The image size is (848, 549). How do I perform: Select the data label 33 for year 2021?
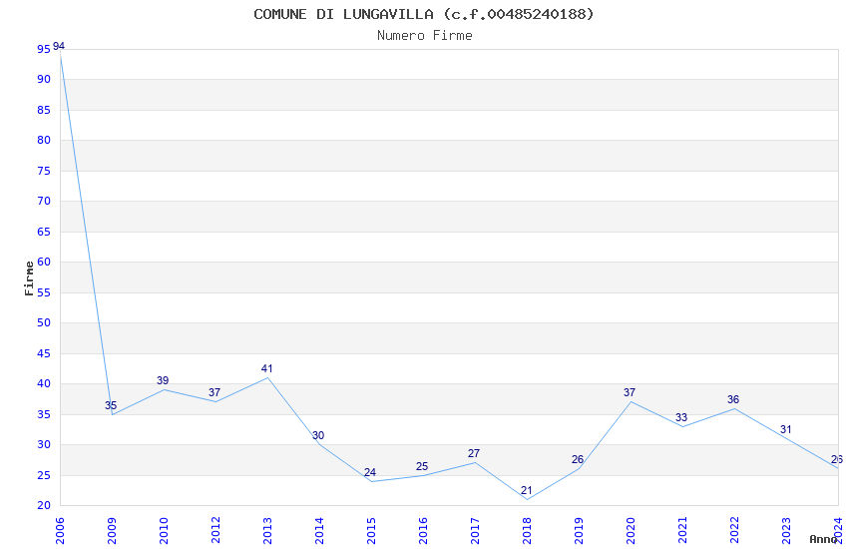pos(681,417)
